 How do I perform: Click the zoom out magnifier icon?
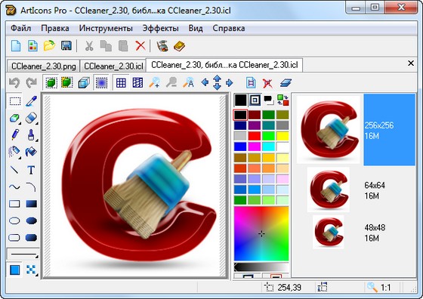171,83
